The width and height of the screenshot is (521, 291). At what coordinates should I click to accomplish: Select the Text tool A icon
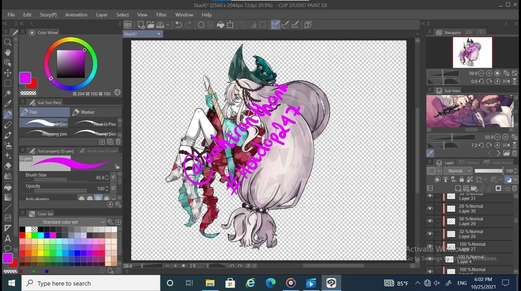7,238
